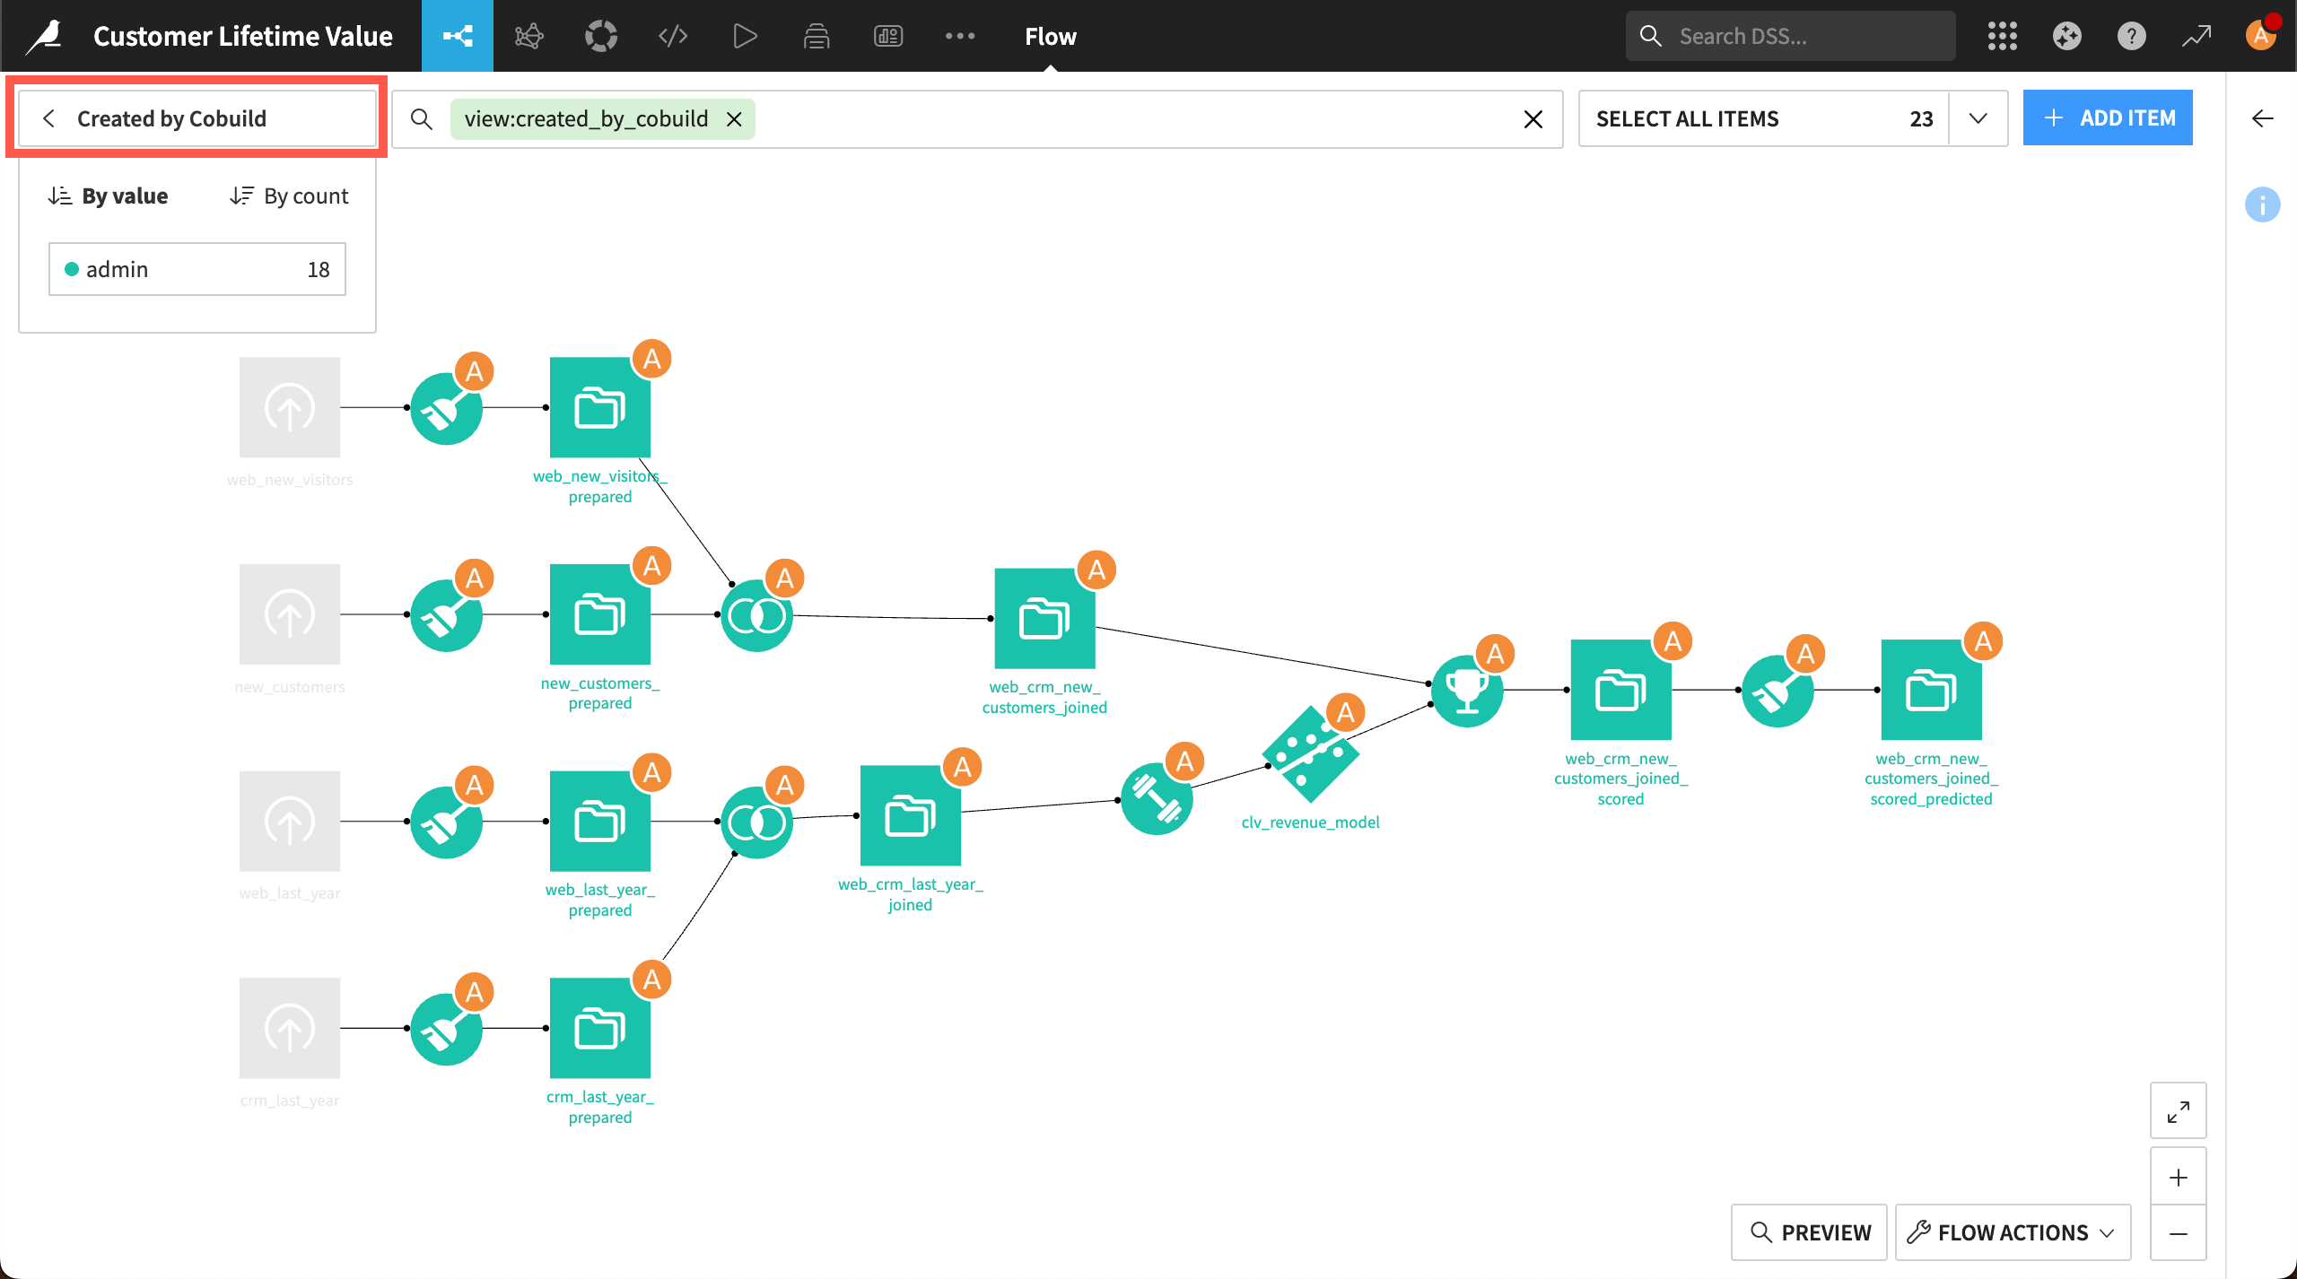Select the crm_last_year_prepared dataset
This screenshot has height=1279, width=2297.
pos(600,1028)
